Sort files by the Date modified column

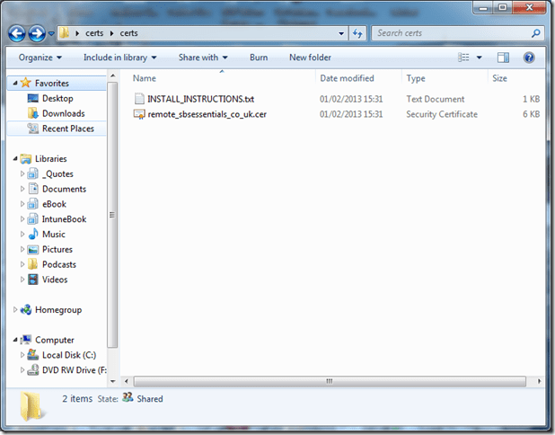[347, 78]
